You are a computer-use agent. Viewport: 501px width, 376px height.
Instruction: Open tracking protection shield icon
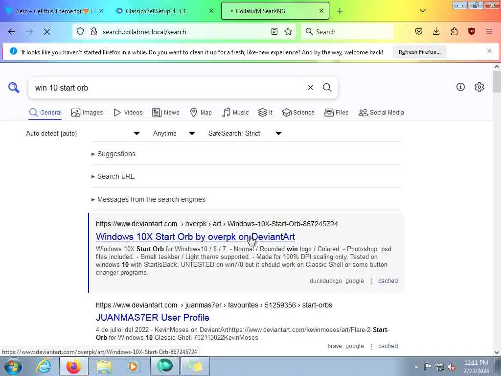tap(80, 32)
